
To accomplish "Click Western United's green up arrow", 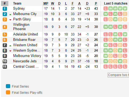I will (x=10, y=46).
